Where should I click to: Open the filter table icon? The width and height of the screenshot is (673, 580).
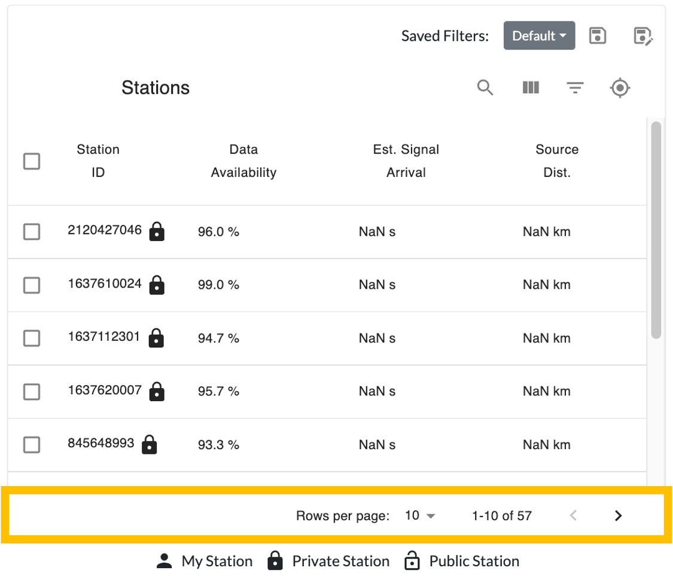(x=575, y=88)
